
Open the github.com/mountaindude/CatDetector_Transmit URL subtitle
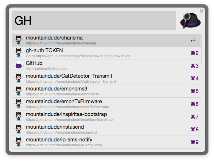tap(71, 81)
